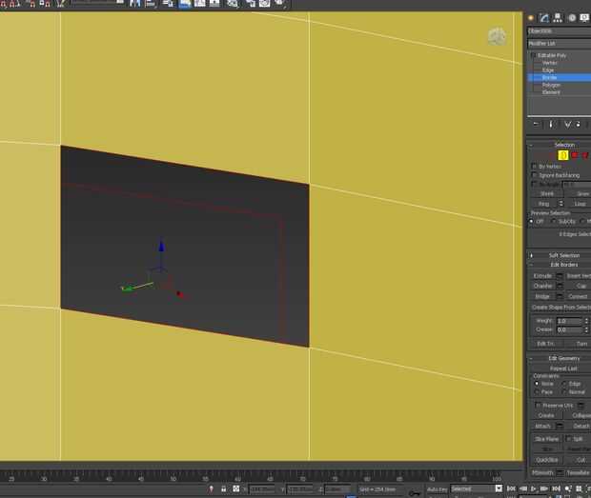Open MSmooth settings box icon

560,473
